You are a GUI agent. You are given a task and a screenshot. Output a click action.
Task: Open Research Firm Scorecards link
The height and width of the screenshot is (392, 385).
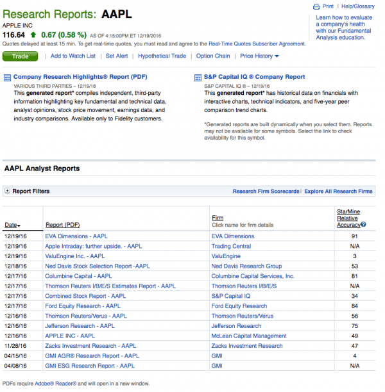(x=266, y=192)
